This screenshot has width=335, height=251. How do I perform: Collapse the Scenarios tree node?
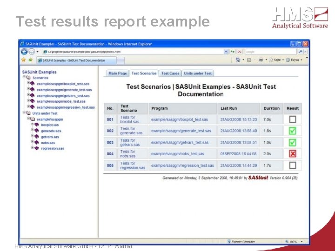tap(24, 77)
